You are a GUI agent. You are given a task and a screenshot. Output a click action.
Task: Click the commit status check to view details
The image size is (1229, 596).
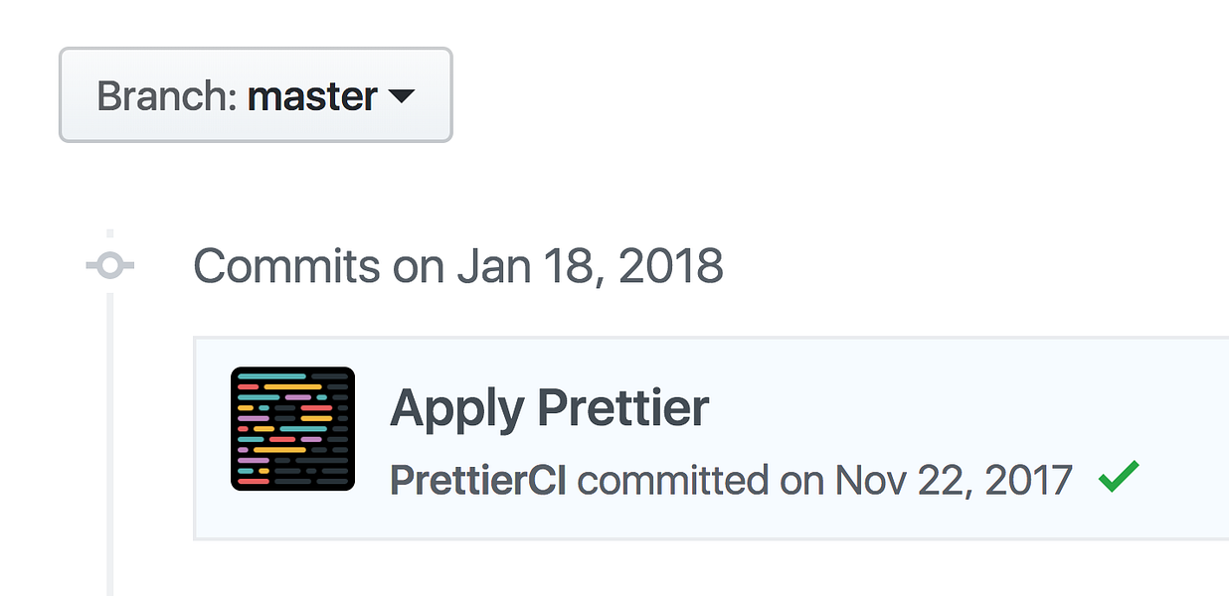[x=1118, y=478]
